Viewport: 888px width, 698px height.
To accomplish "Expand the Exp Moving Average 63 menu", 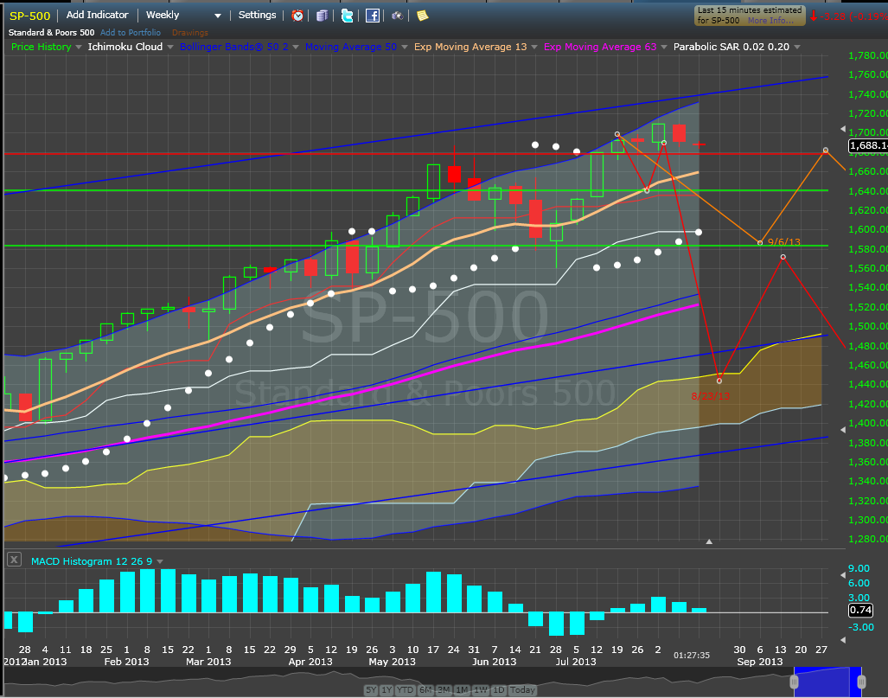I will [664, 47].
